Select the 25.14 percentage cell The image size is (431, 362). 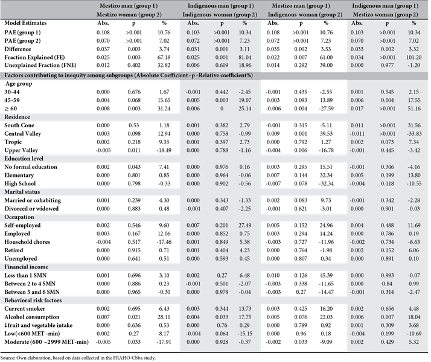[x=245, y=109]
